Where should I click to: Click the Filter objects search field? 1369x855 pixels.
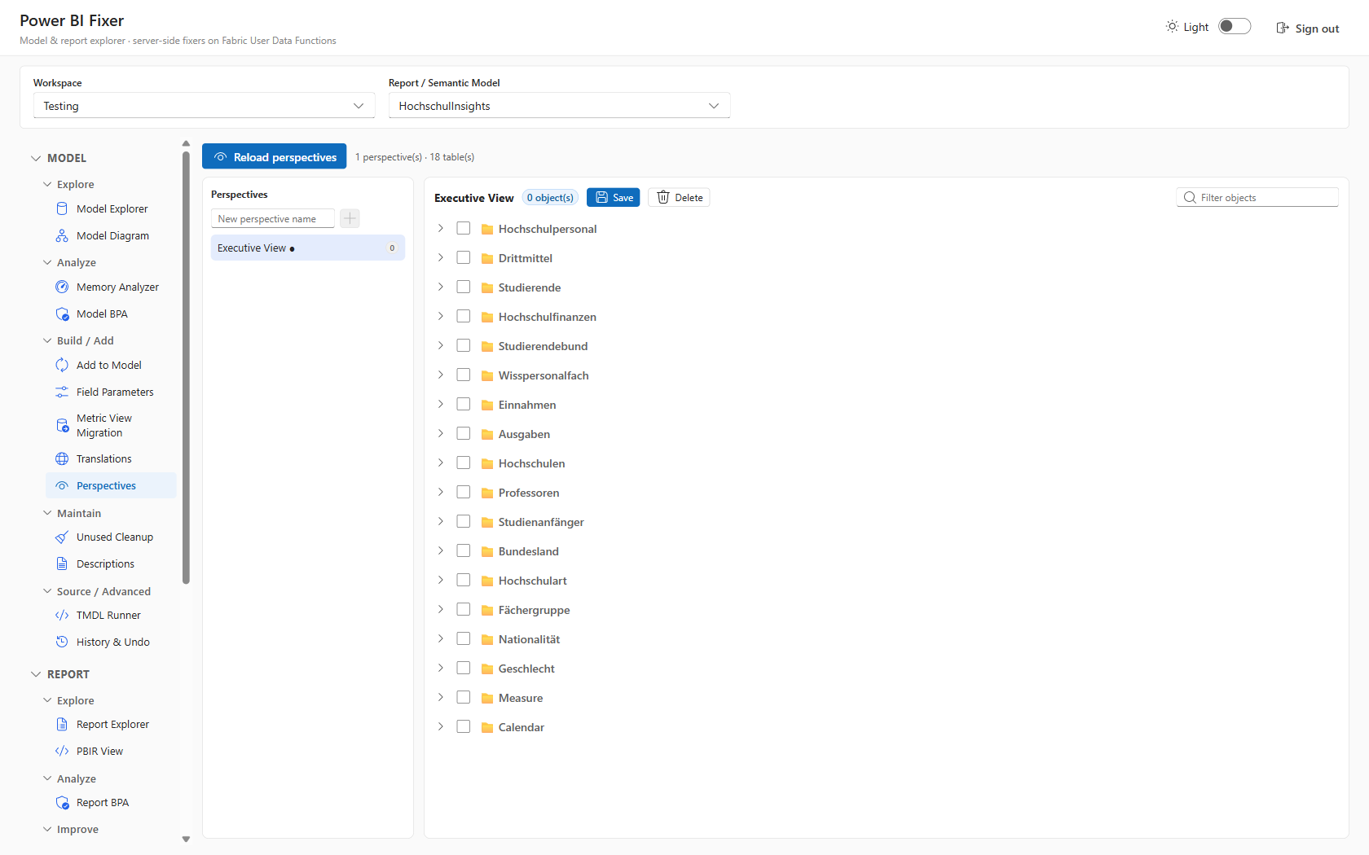pos(1257,197)
